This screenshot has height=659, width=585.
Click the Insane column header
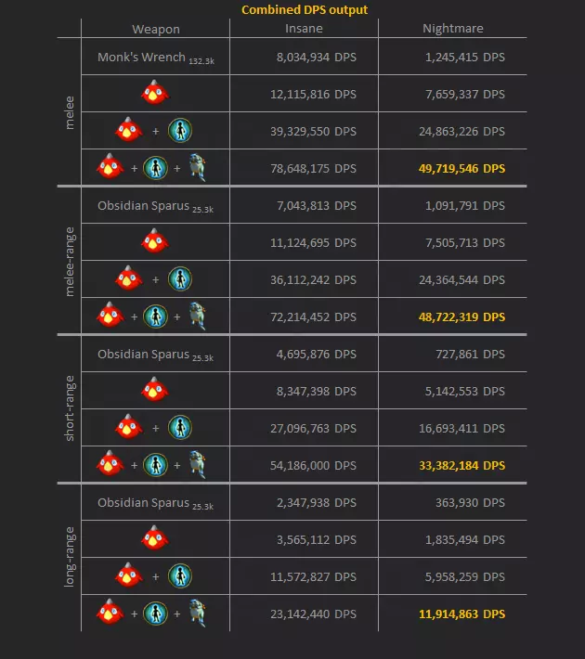pyautogui.click(x=304, y=29)
